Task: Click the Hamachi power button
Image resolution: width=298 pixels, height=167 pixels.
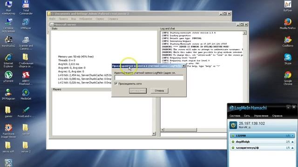Action: click(x=233, y=125)
